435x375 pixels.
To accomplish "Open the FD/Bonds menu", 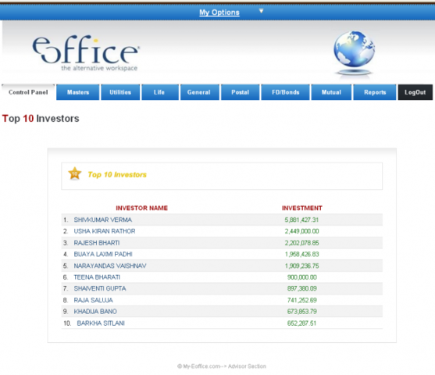I will (286, 92).
